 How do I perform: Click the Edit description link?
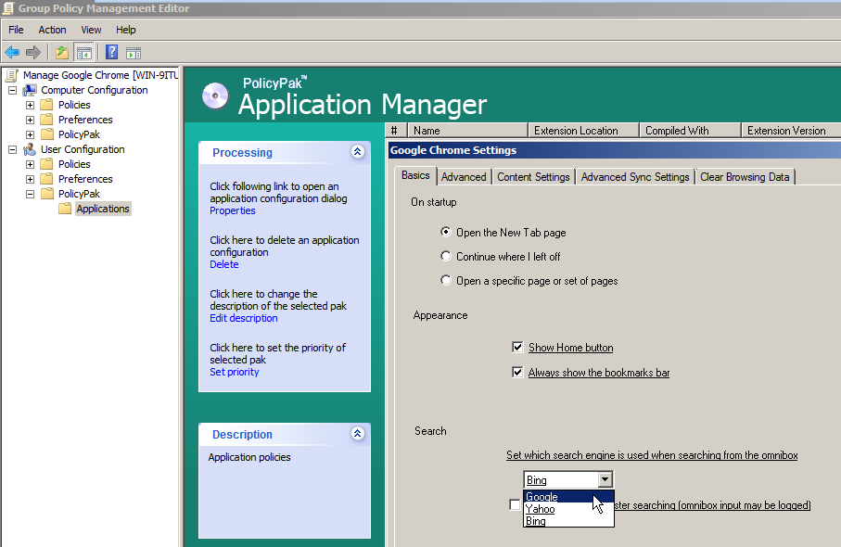(x=244, y=318)
